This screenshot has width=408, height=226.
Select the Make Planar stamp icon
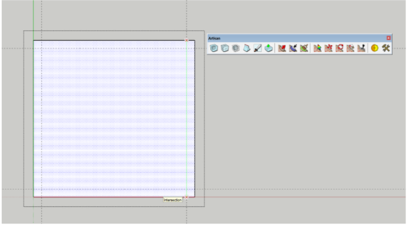point(361,48)
